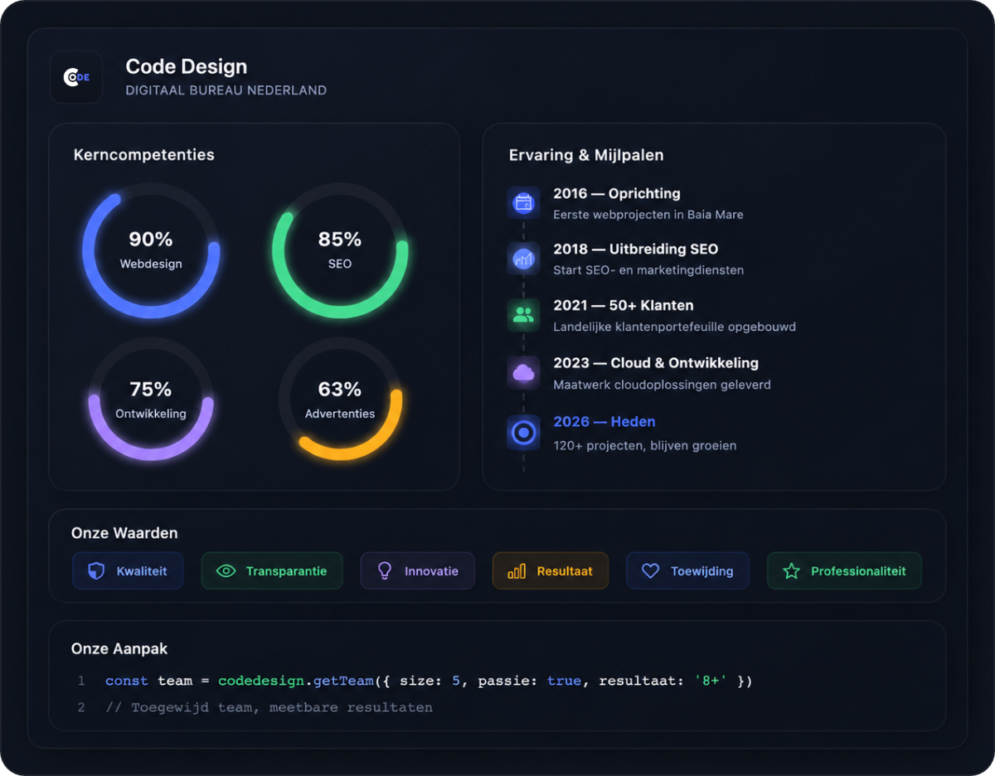Click the DIGITAAL BUREAU NEDERLAND subtitle
Screen dimensions: 995x776
[x=226, y=90]
